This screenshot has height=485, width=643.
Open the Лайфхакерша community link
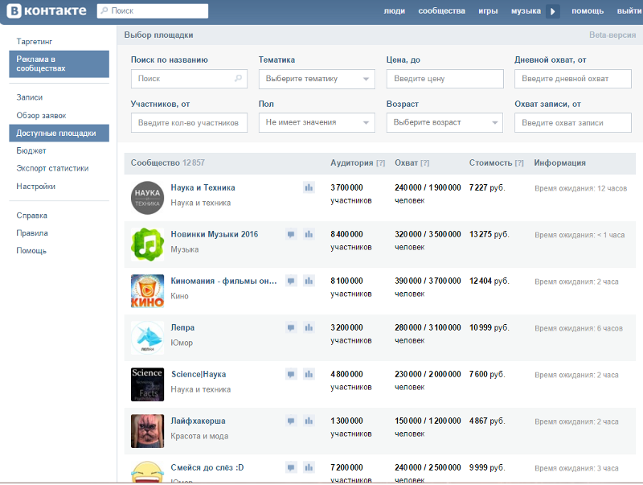click(x=198, y=421)
